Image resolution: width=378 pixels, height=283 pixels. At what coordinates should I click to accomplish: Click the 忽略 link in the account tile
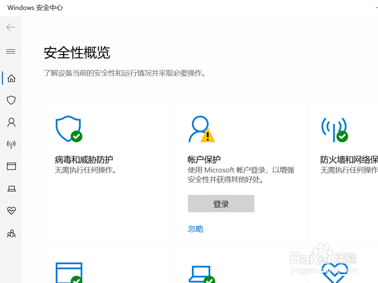[195, 229]
